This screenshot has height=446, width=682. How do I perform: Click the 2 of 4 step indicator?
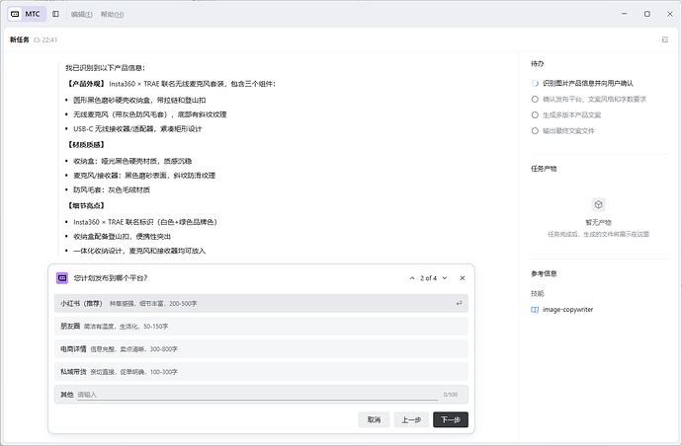pyautogui.click(x=428, y=278)
